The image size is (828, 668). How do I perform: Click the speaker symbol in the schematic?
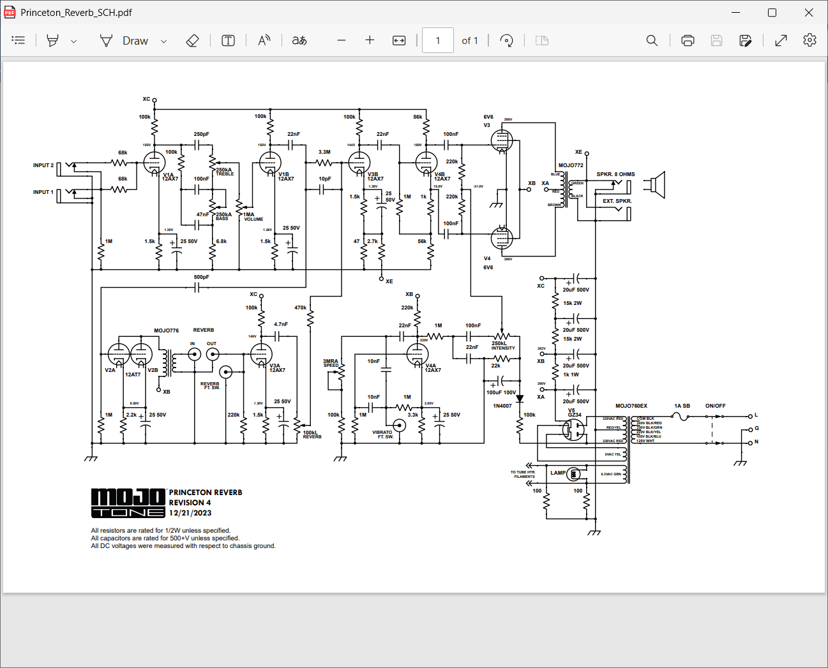coord(654,185)
